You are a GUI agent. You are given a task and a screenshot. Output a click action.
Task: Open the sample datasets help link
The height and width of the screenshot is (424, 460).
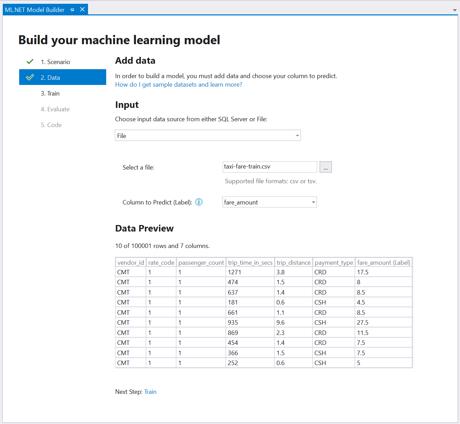click(178, 85)
